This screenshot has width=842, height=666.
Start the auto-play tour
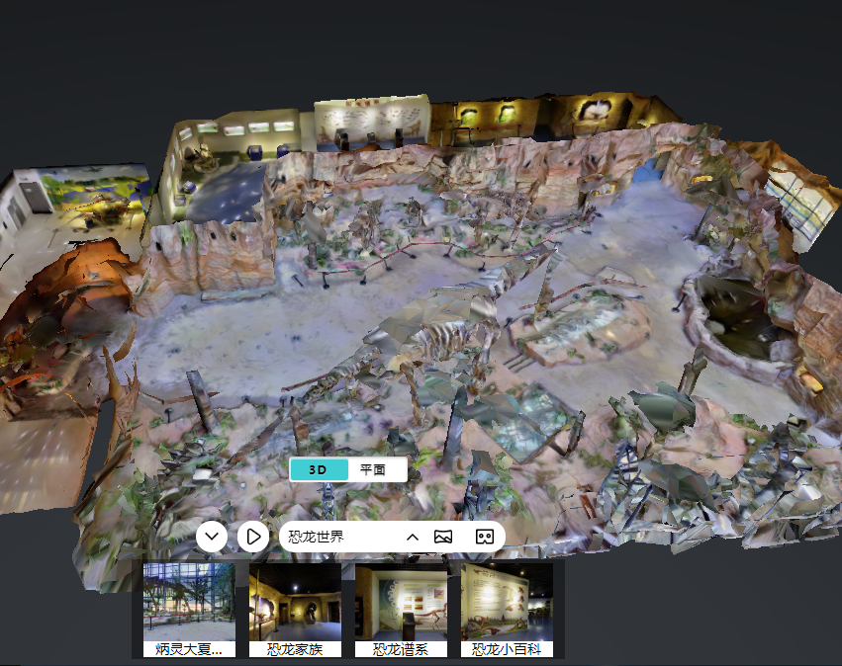(x=253, y=537)
